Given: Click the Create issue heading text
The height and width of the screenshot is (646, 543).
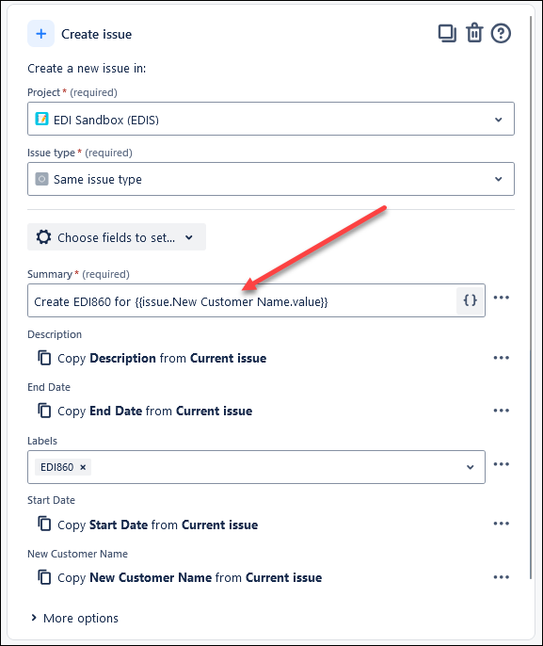Looking at the screenshot, I should (96, 34).
